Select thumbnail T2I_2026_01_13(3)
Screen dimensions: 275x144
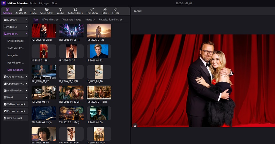click(x=44, y=113)
